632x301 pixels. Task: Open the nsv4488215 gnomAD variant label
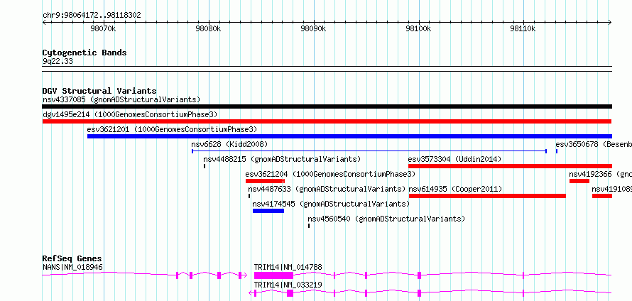point(282,159)
